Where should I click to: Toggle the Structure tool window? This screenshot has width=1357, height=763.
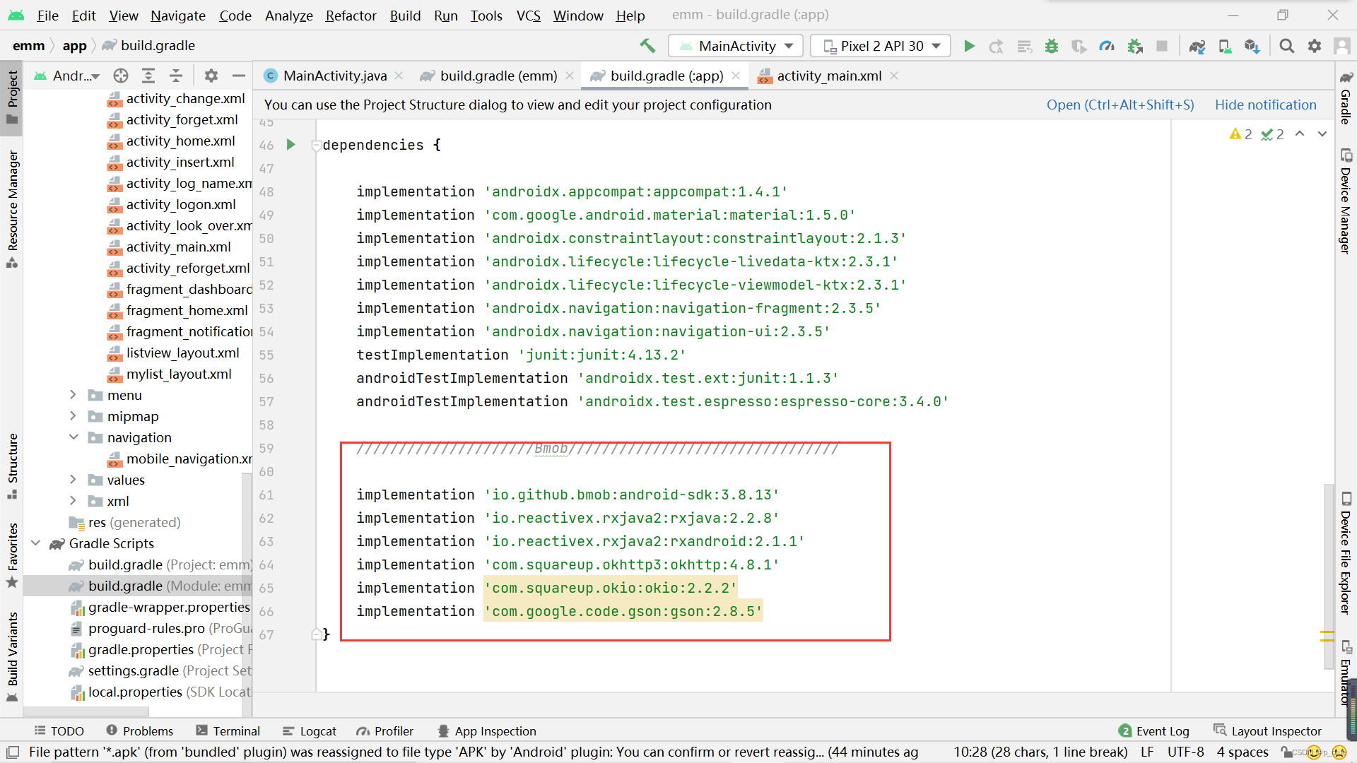12,466
